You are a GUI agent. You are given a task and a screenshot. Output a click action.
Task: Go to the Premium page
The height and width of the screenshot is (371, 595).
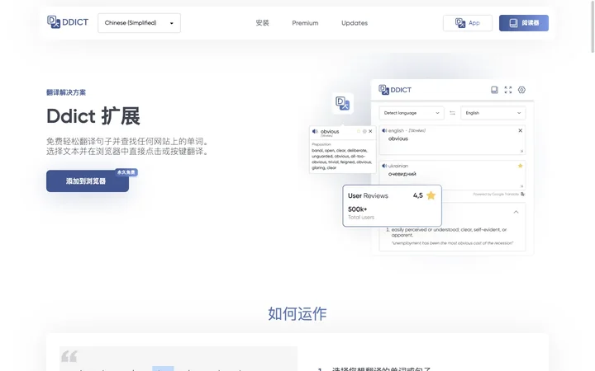(x=305, y=23)
